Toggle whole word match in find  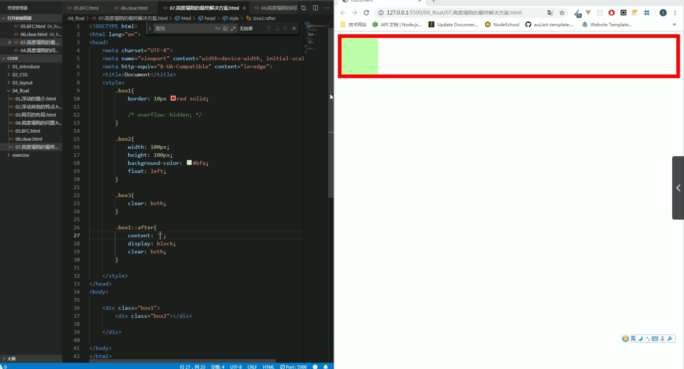(225, 28)
